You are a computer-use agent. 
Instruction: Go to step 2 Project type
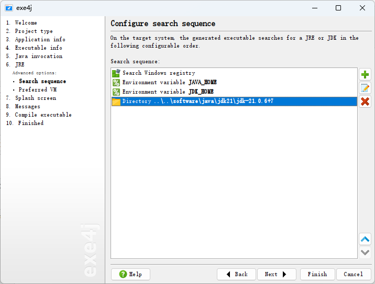29,31
